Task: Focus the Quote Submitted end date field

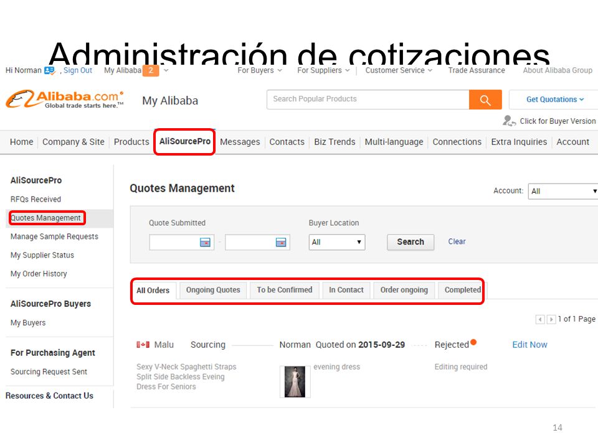Action: [x=257, y=242]
